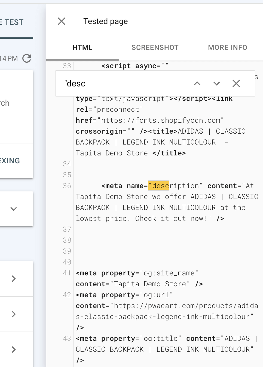The image size is (263, 367).
Task: Click the "og:url" property text
Action: pyautogui.click(x=156, y=295)
